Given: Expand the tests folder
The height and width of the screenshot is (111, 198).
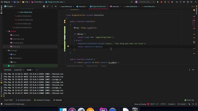Looking at the screenshot, I should (7, 66).
